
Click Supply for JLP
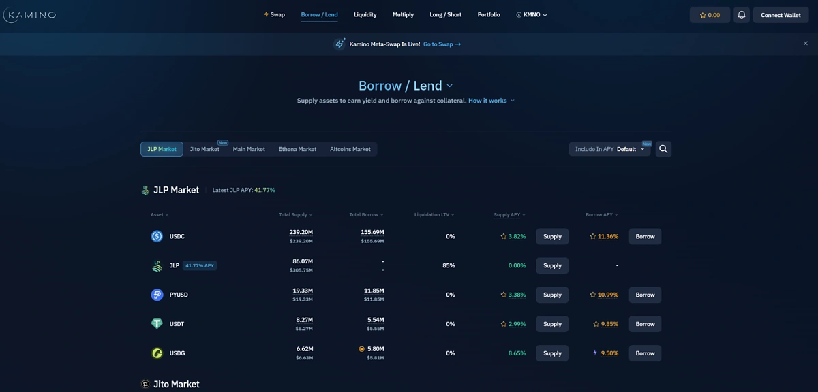[552, 265]
